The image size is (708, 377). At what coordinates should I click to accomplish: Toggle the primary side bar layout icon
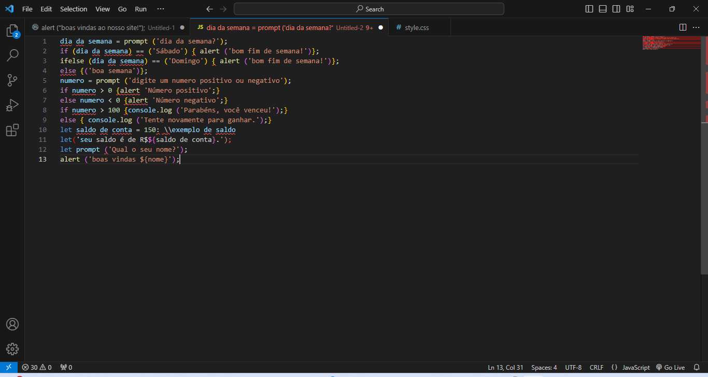tap(589, 9)
